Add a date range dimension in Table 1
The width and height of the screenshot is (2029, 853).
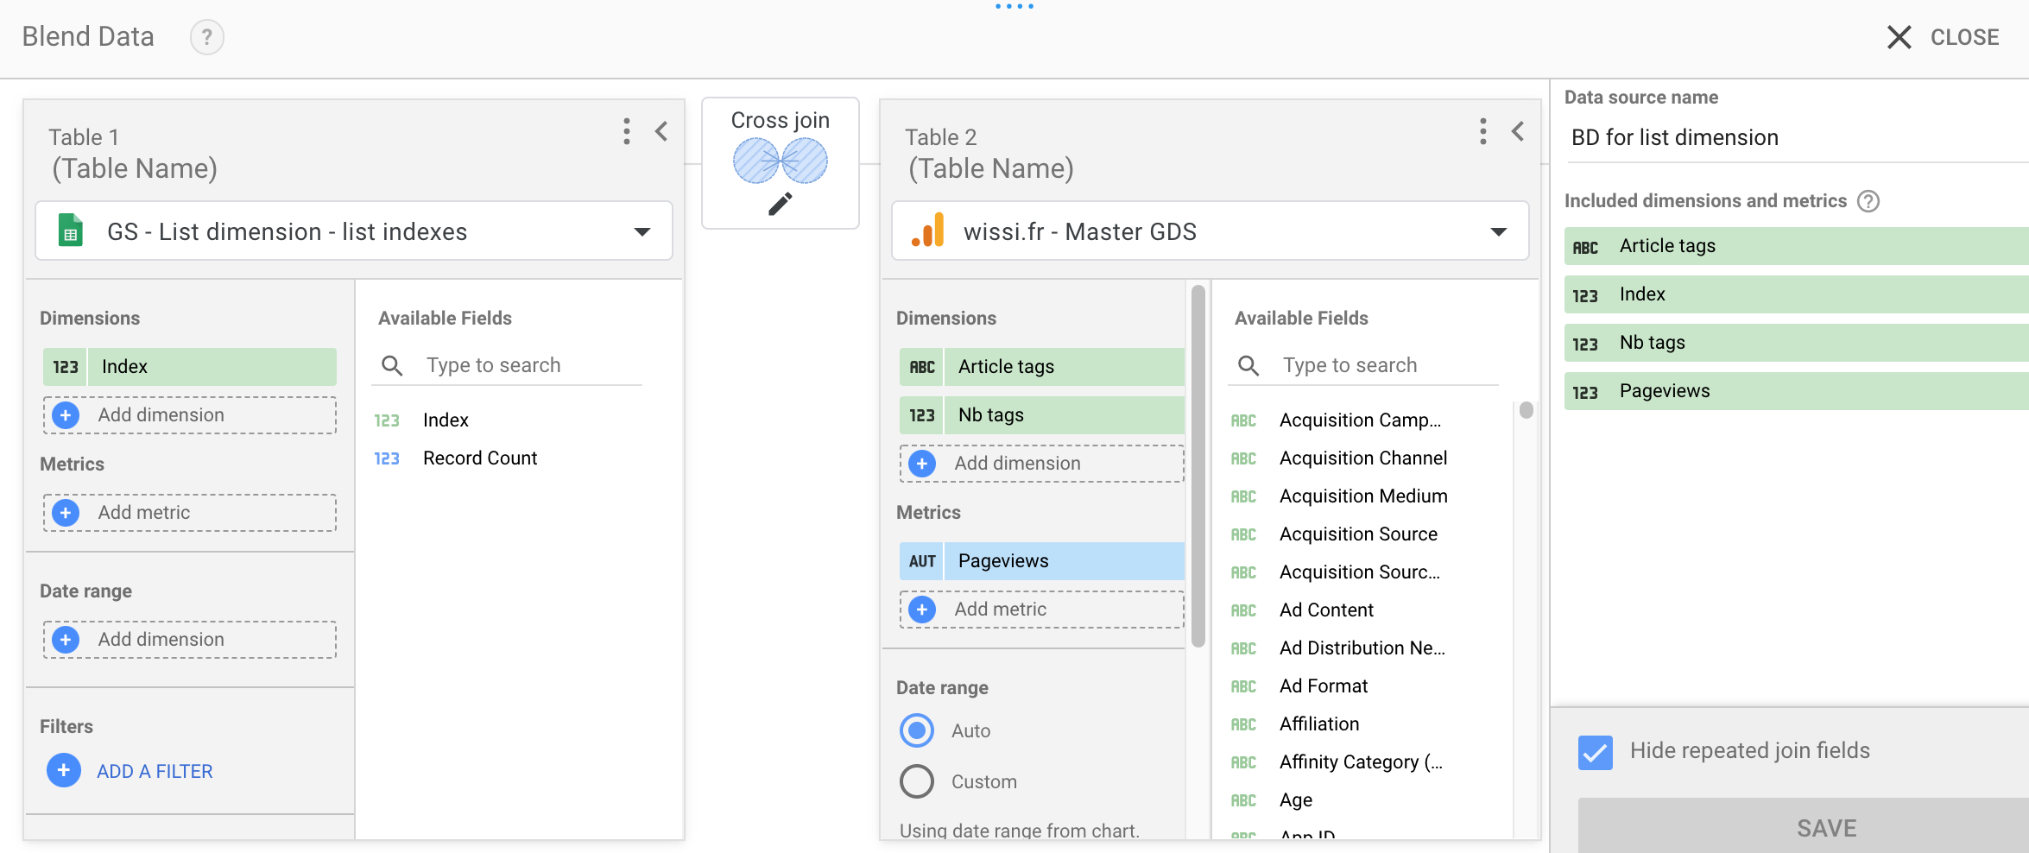[x=190, y=640]
